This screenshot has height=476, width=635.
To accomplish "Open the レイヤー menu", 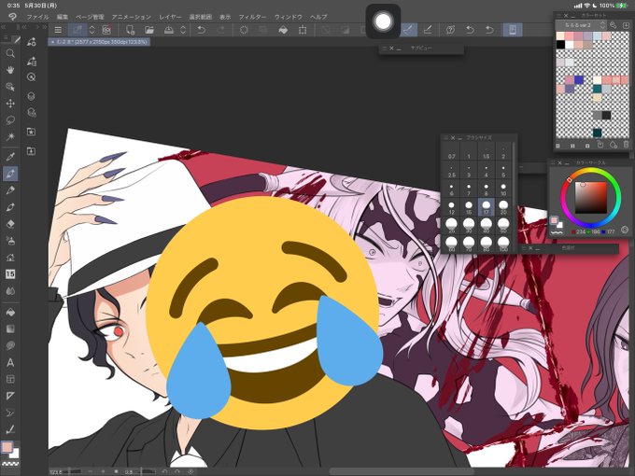I will tap(170, 17).
